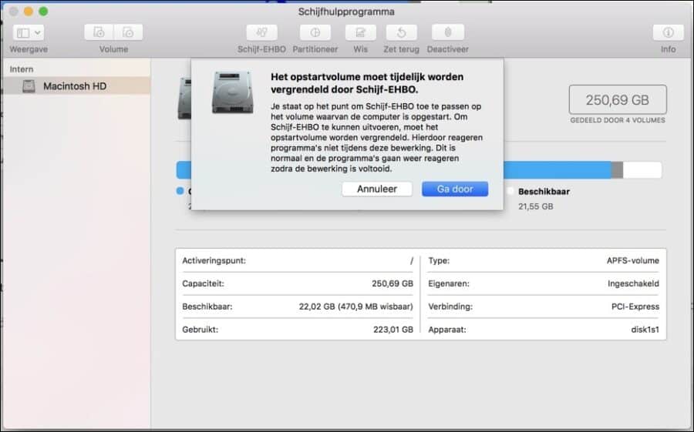Screen dimensions: 694x432
Task: Click the 21,55 GB available value
Action: tap(536, 206)
